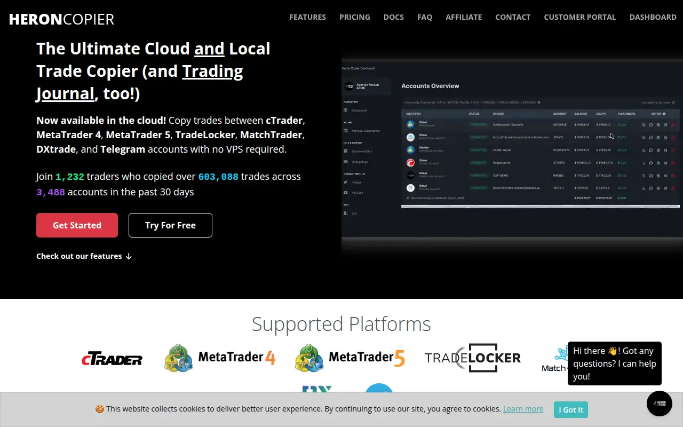This screenshot has height=427, width=683.
Task: Open the chat greeting bubble
Action: [615, 363]
